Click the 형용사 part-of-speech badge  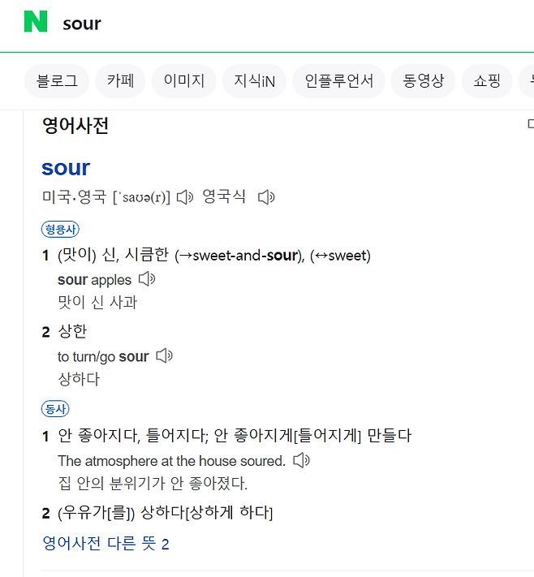coord(60,229)
